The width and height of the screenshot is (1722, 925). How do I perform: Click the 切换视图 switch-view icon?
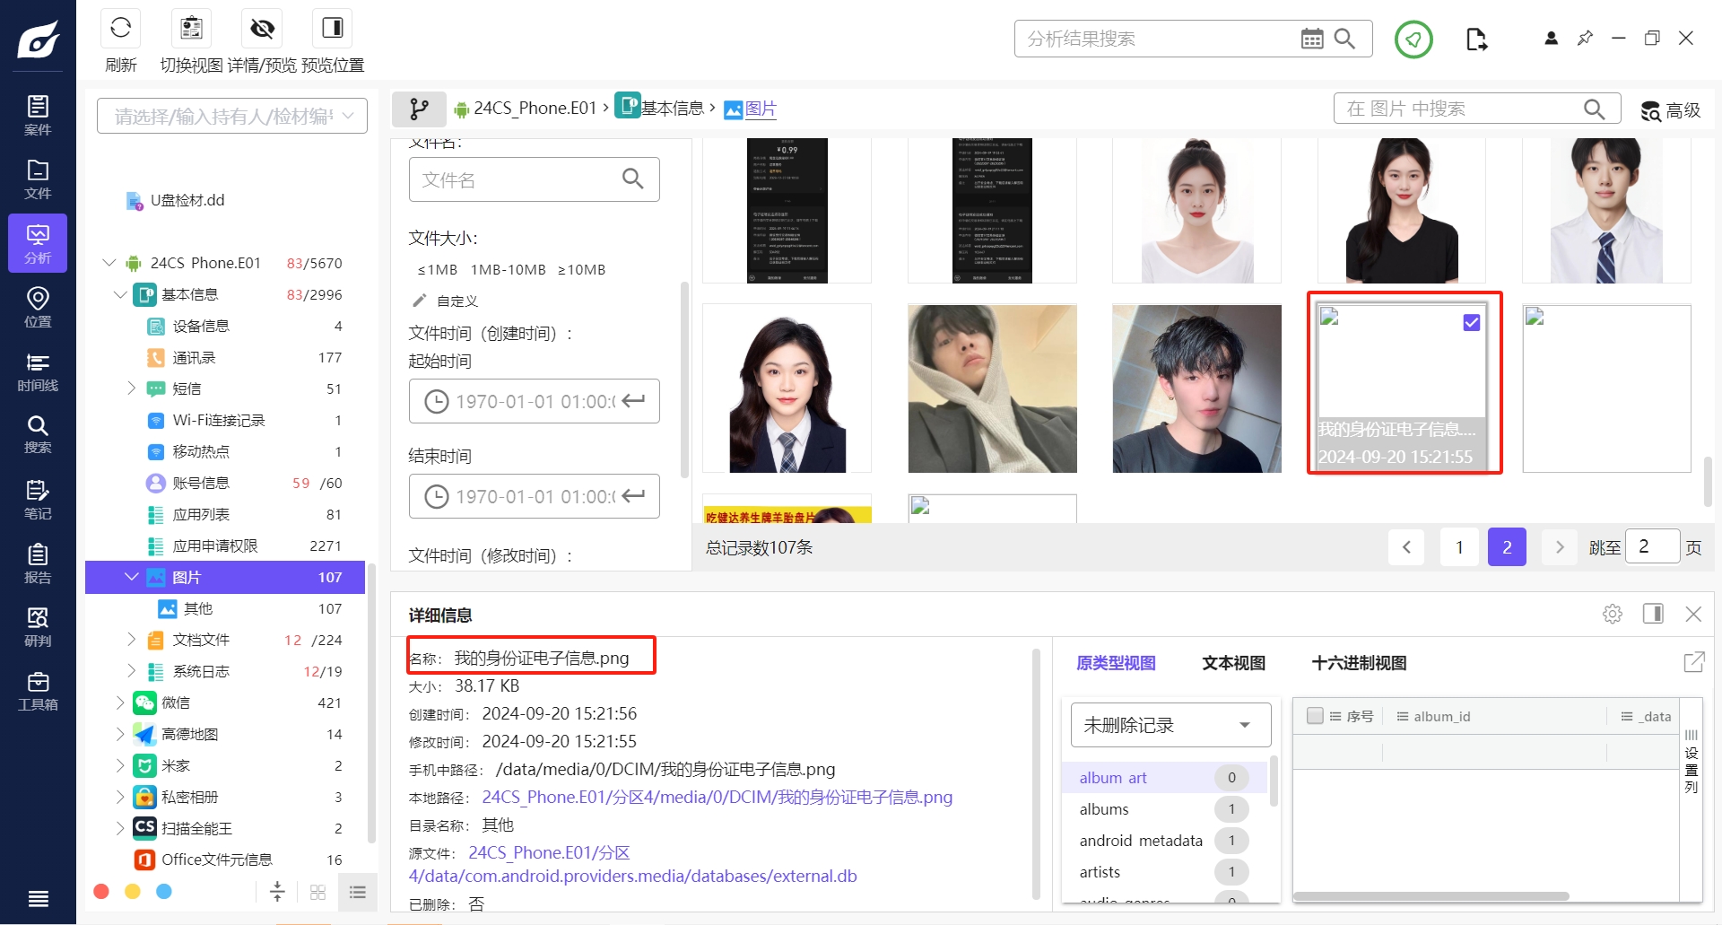191,28
